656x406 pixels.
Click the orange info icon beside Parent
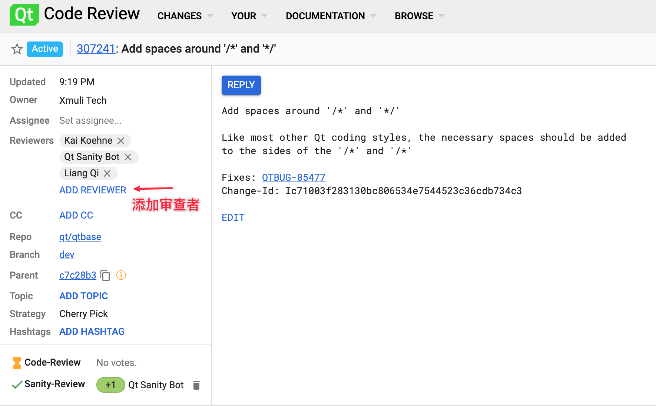tap(121, 275)
